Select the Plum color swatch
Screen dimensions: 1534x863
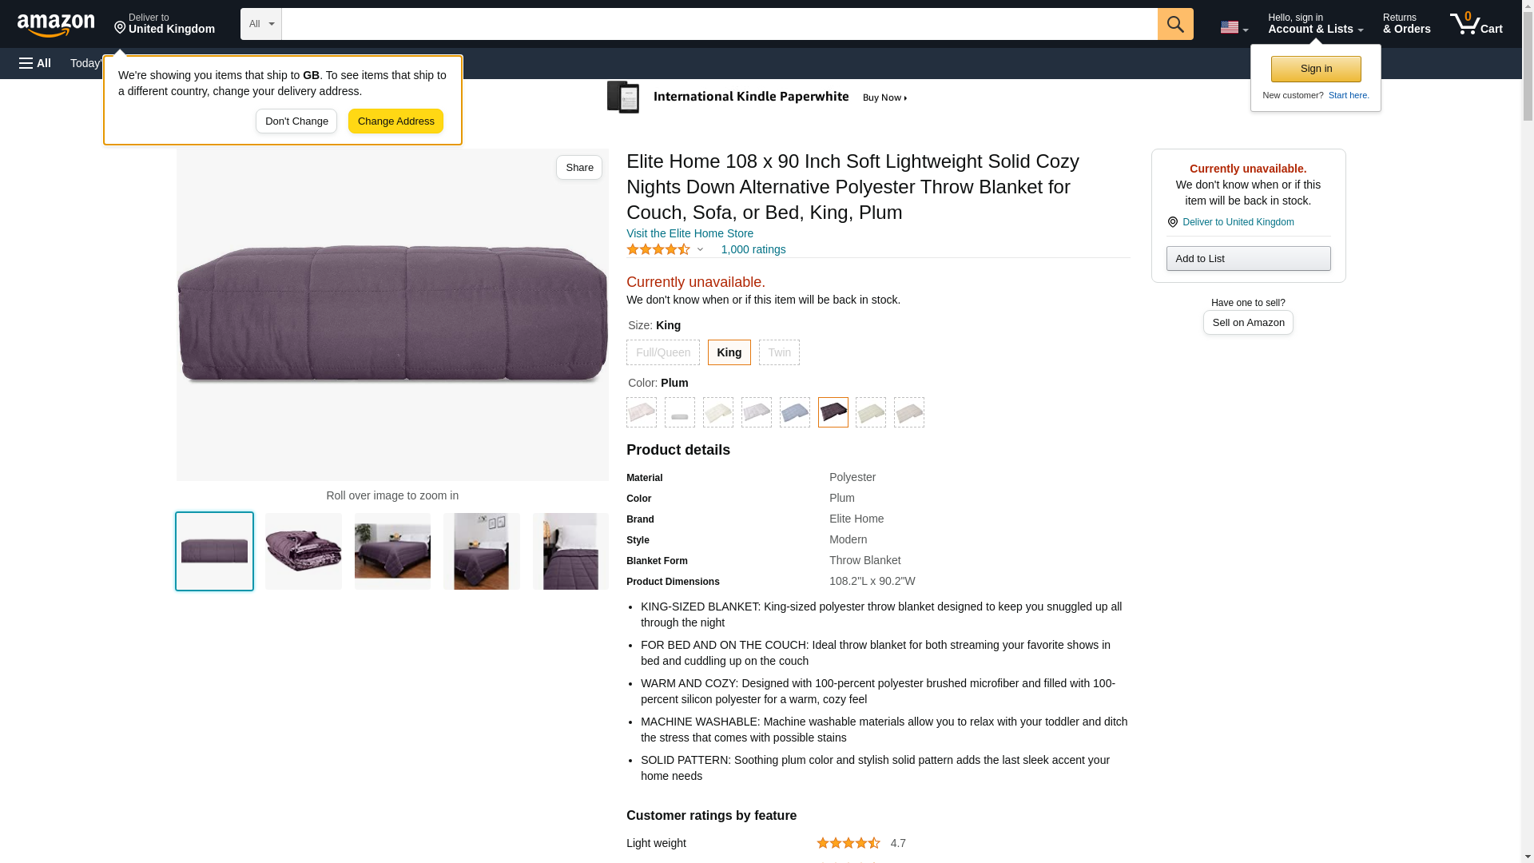point(833,412)
